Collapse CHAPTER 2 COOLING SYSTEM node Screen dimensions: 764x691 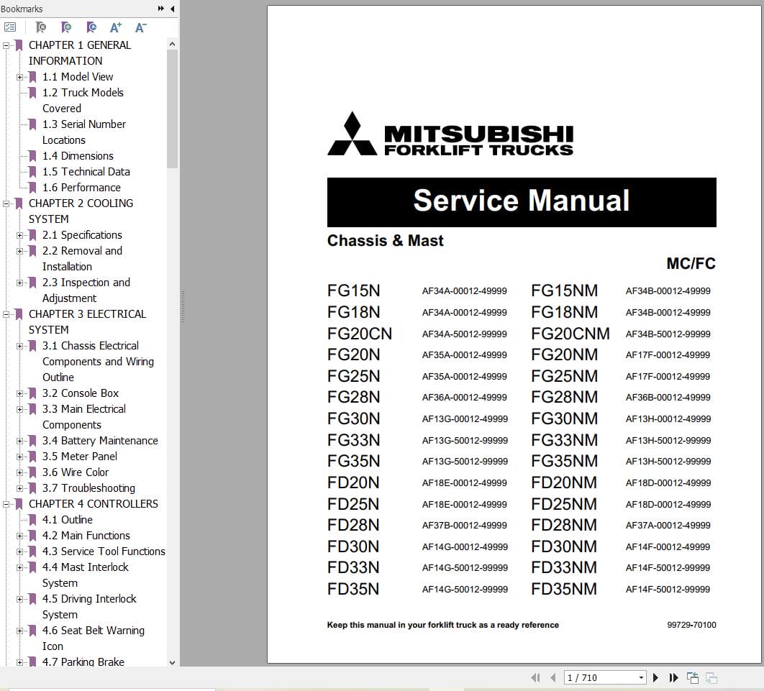tap(6, 204)
